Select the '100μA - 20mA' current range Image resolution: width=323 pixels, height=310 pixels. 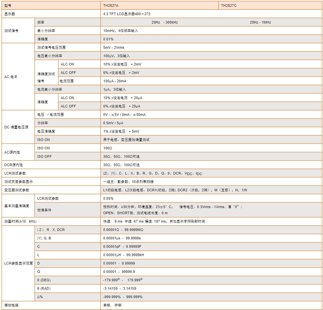115,81
